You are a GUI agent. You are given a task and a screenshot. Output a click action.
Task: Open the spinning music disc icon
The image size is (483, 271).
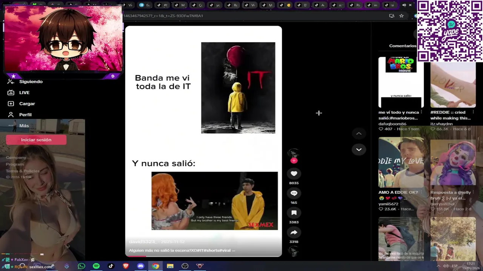point(294,251)
